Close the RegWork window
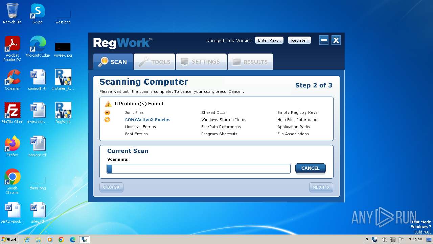The width and height of the screenshot is (433, 244). click(x=336, y=40)
